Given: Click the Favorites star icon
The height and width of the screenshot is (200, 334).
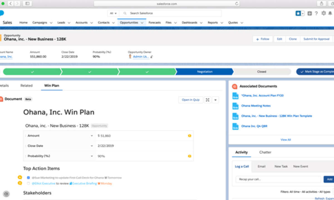Looking at the screenshot, I should tap(298, 13).
